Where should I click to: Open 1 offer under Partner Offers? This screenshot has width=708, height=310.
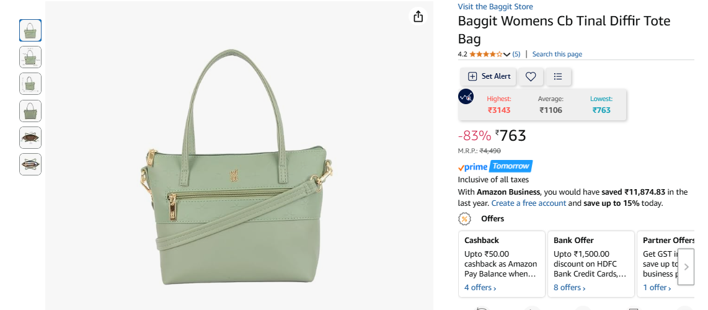(x=657, y=288)
